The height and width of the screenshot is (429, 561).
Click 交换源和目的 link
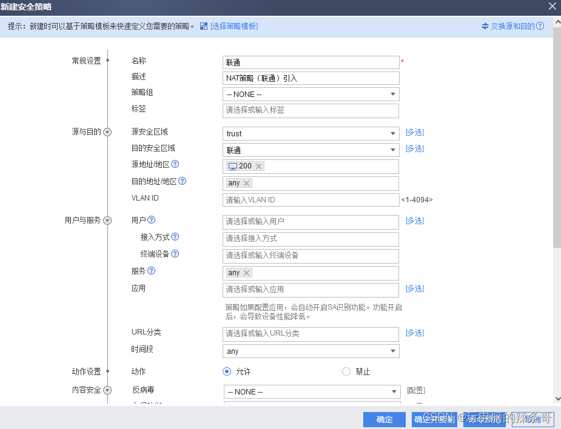(512, 26)
